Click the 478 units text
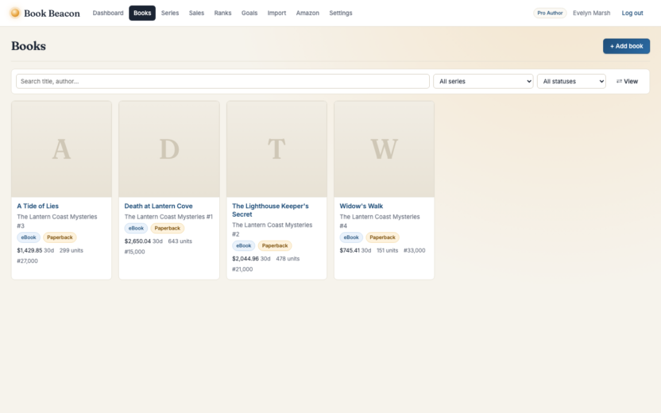This screenshot has height=413, width=661. [x=288, y=259]
